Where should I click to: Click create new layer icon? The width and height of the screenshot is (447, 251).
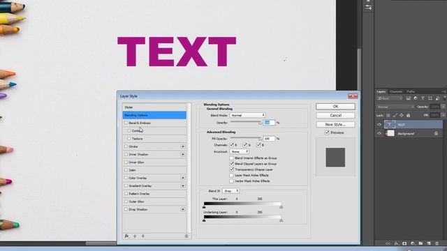tap(429, 243)
